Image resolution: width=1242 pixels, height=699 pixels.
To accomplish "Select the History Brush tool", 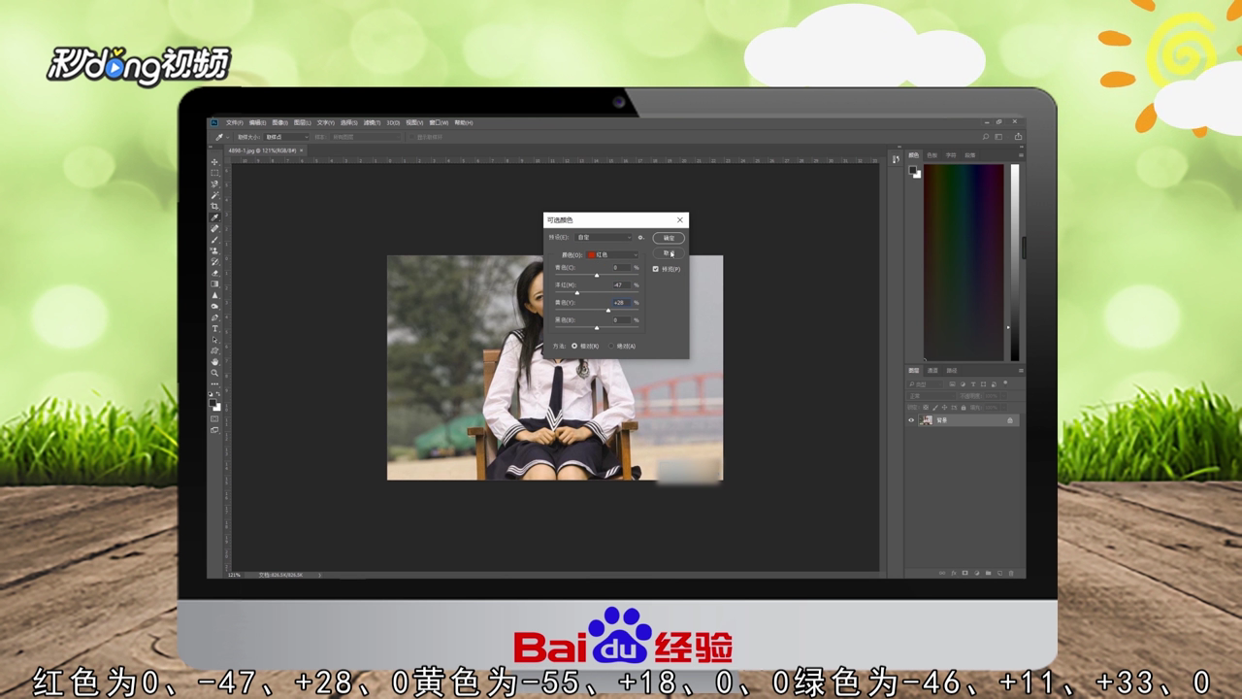I will [x=216, y=261].
